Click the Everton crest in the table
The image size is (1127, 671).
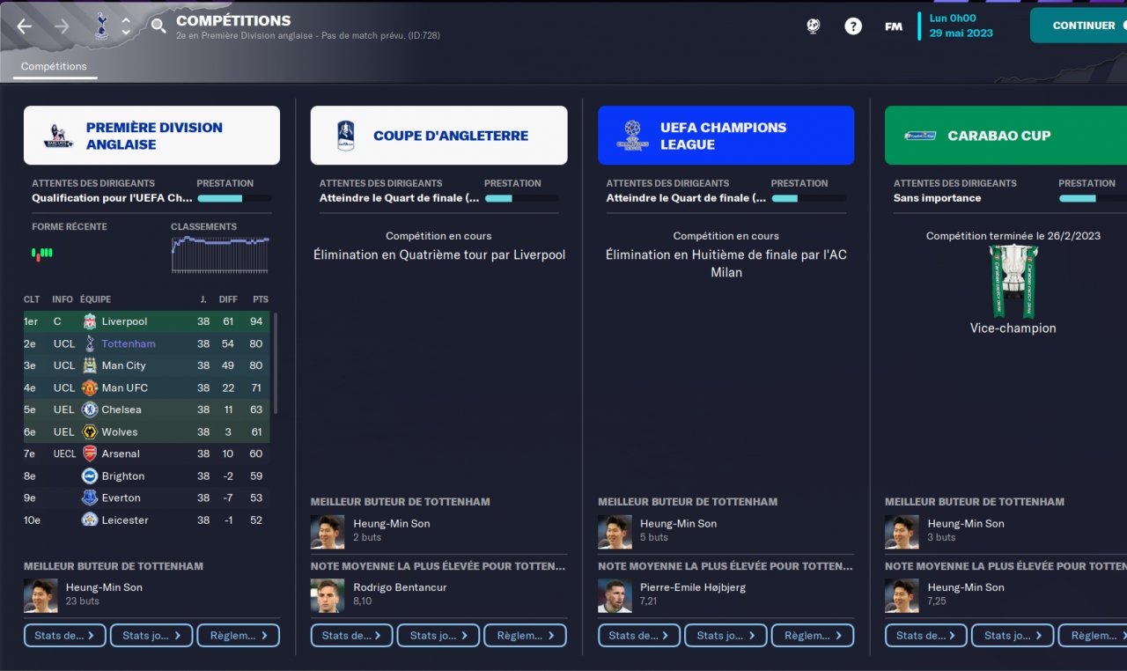90,498
